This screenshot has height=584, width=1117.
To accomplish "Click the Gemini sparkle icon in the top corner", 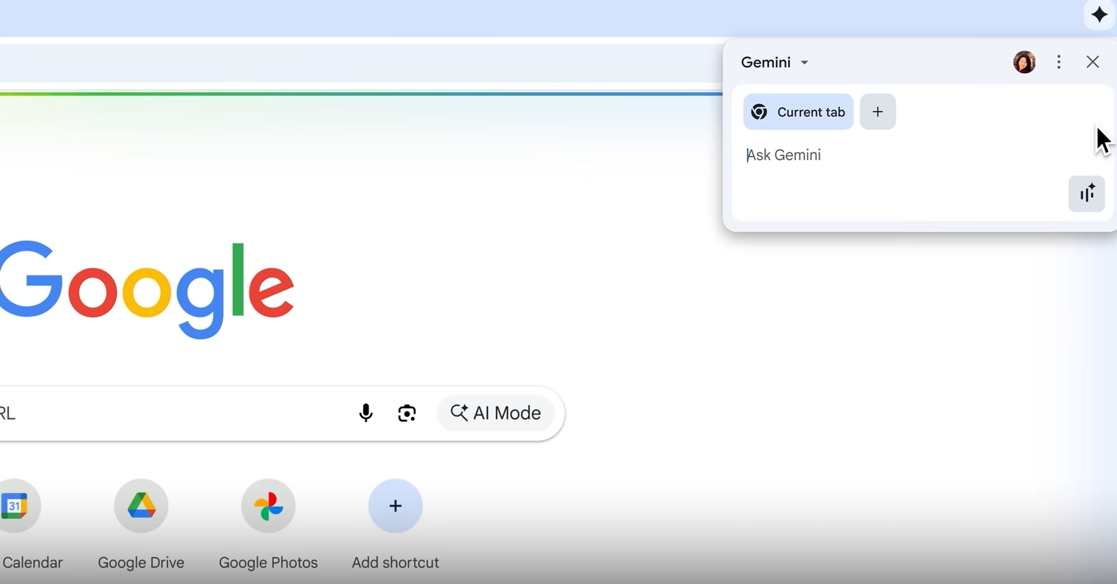I will [x=1099, y=15].
